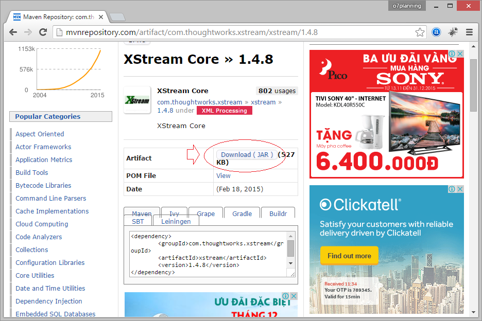This screenshot has width=482, height=321.
Task: Switch to the Ivy tab
Action: tap(174, 213)
